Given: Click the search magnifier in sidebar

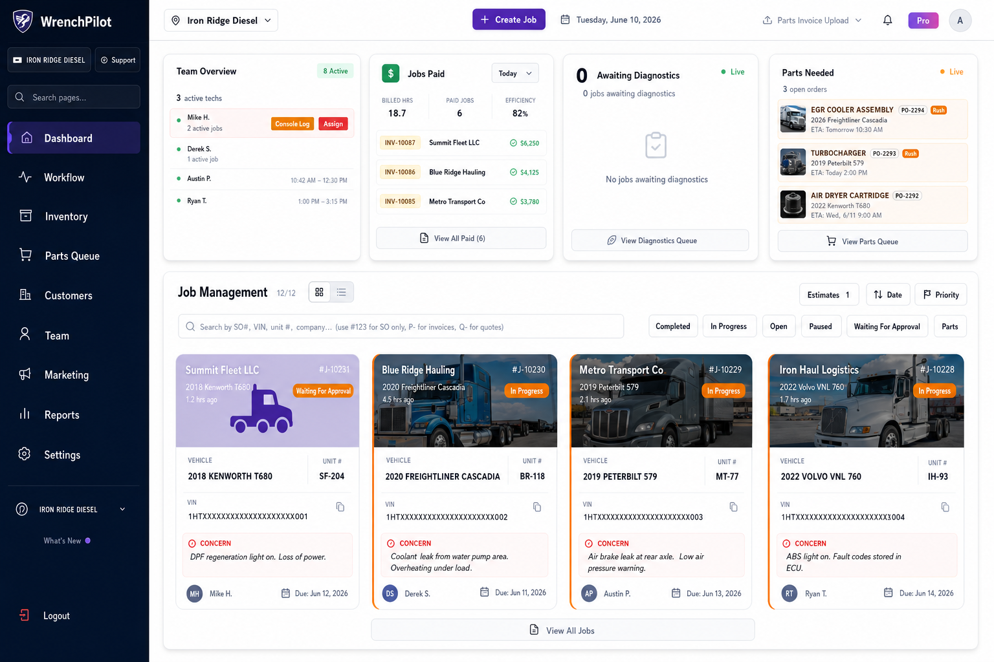Looking at the screenshot, I should click(x=20, y=97).
